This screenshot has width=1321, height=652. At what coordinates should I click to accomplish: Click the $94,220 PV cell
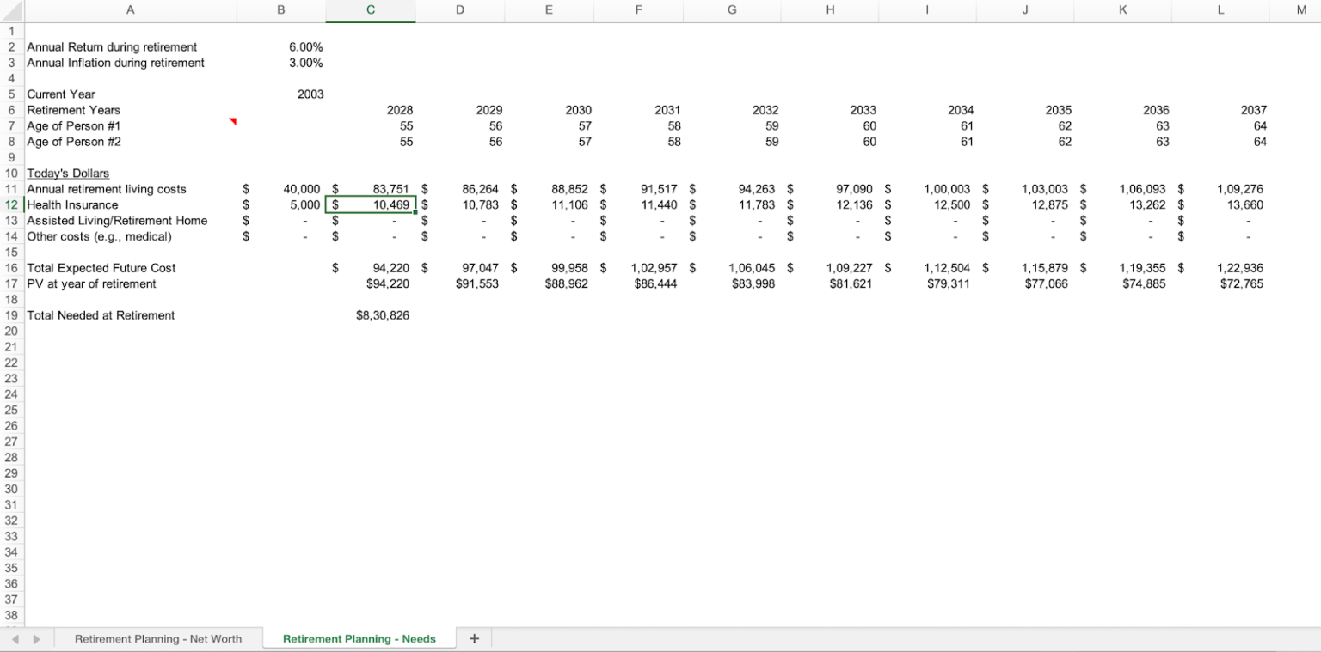[x=371, y=283]
